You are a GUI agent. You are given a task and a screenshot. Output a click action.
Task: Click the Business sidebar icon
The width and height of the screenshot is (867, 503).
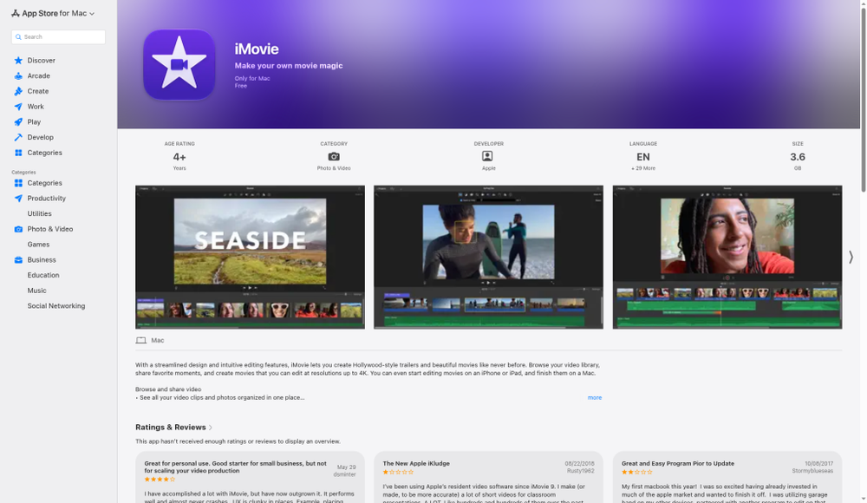[18, 259]
